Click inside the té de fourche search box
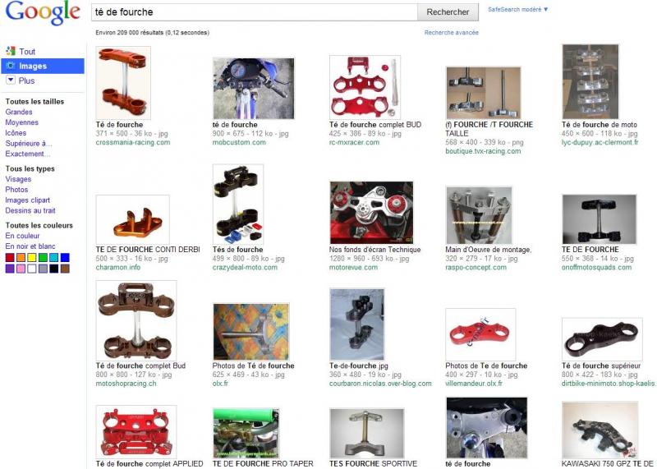 [x=255, y=12]
